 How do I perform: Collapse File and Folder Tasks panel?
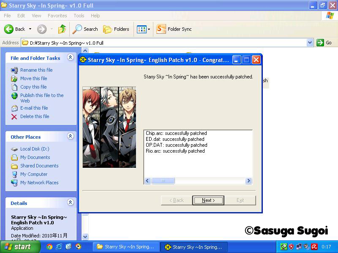pos(70,57)
